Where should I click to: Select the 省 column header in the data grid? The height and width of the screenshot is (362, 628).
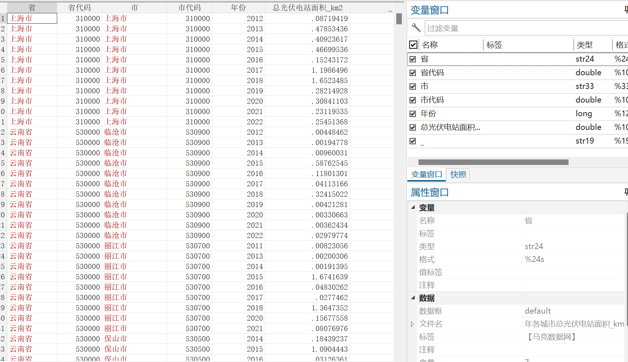click(x=32, y=8)
